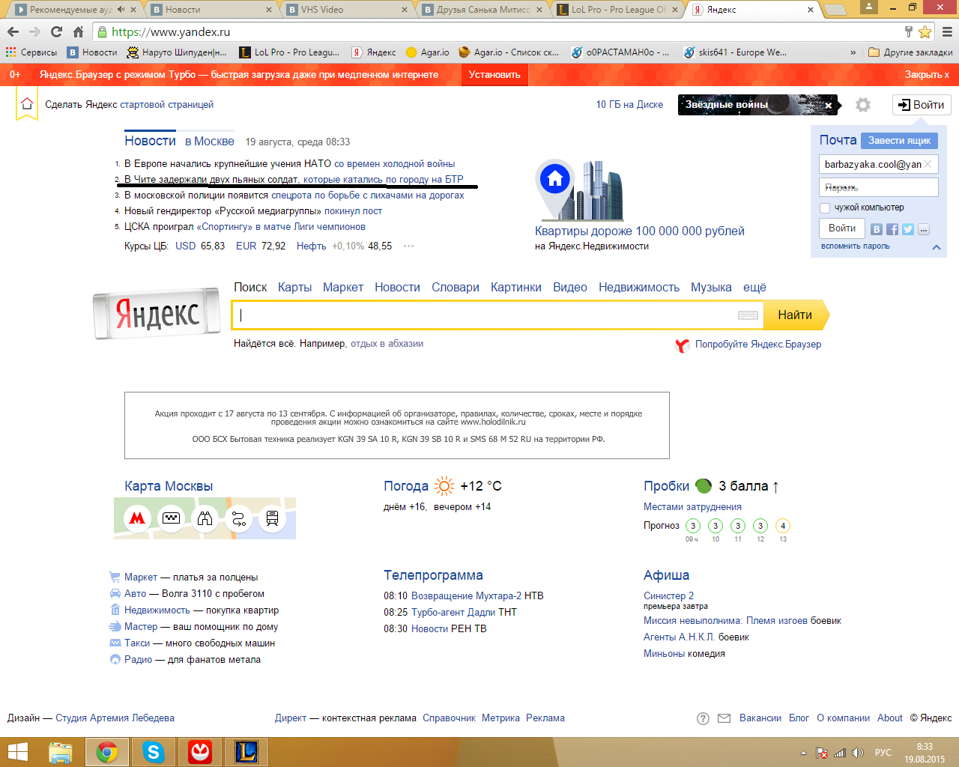Close the Звёздные войны theme banner
The width and height of the screenshot is (959, 767).
[828, 106]
